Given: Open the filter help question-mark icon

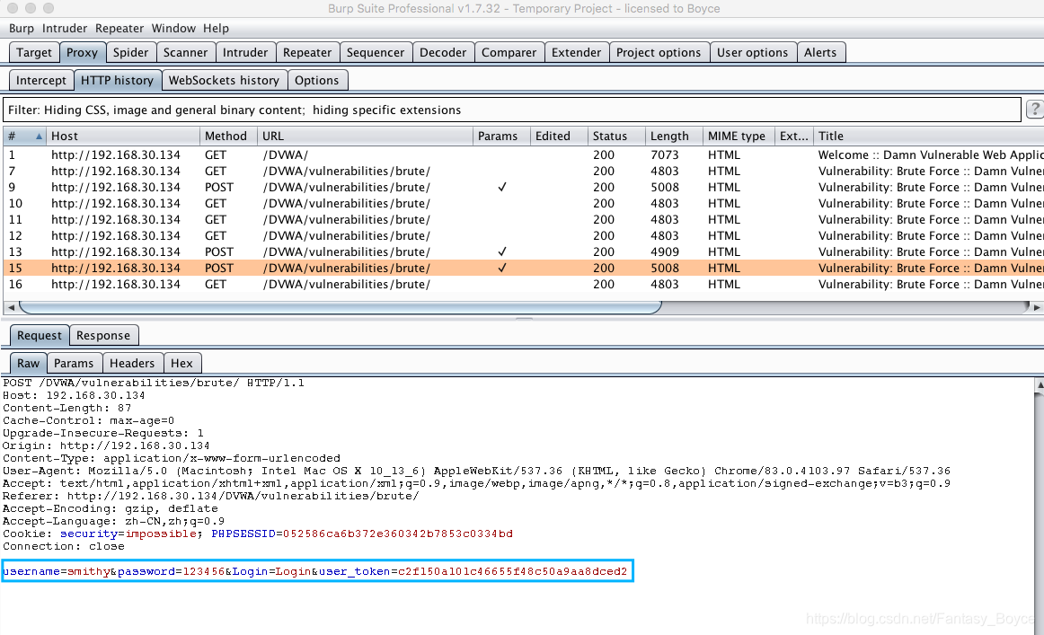Looking at the screenshot, I should 1035,110.
